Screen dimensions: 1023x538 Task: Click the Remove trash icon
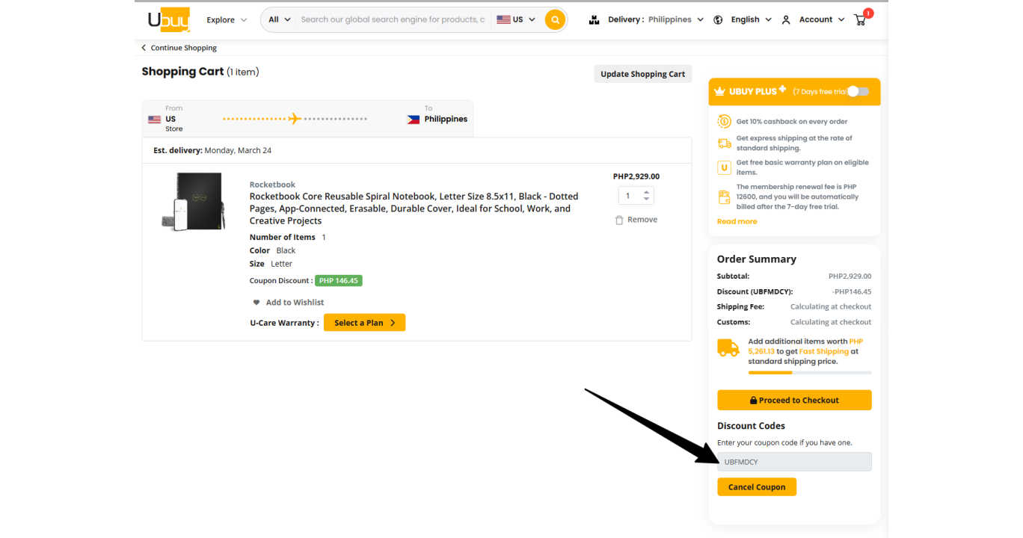619,220
